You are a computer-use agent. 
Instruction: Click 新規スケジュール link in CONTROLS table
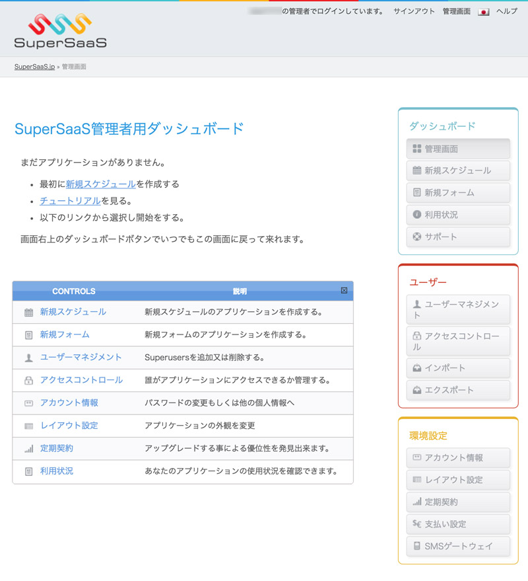pyautogui.click(x=73, y=312)
